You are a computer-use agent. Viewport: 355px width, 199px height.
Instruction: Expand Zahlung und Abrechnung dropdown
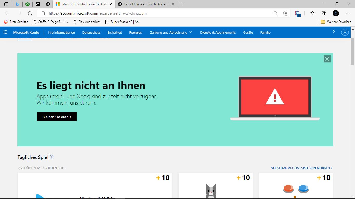(x=171, y=32)
